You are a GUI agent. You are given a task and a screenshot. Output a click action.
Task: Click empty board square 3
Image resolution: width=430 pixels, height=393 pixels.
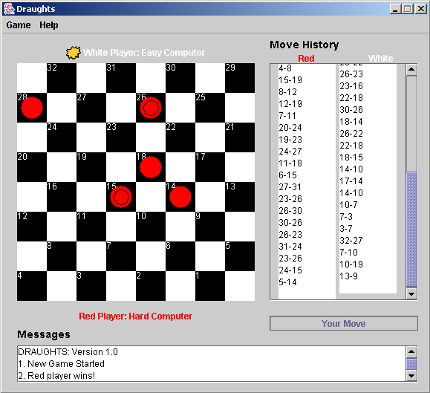(x=91, y=286)
